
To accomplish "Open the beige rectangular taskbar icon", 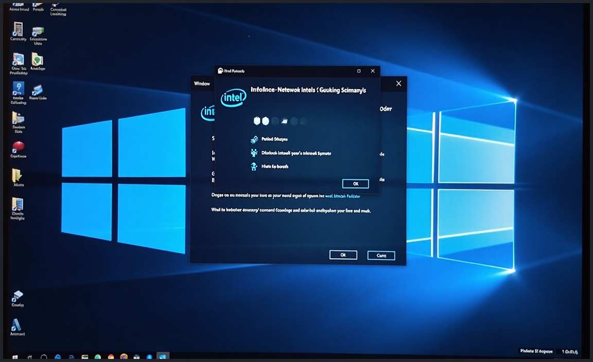I will point(85,357).
